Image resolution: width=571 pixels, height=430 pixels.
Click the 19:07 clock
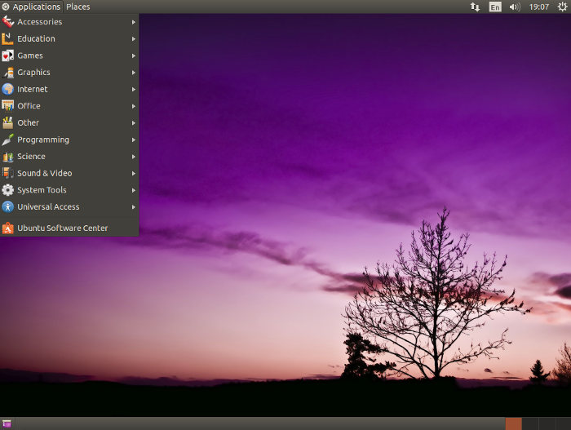coord(538,7)
